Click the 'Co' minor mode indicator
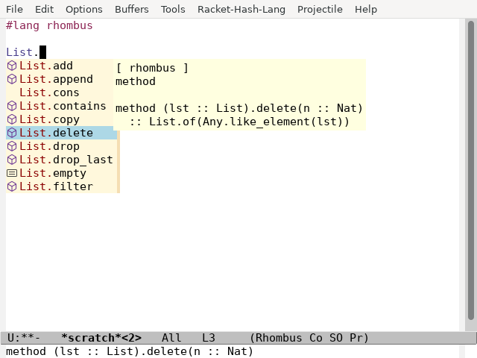Viewport: 477px width, 358px height. tap(316, 338)
